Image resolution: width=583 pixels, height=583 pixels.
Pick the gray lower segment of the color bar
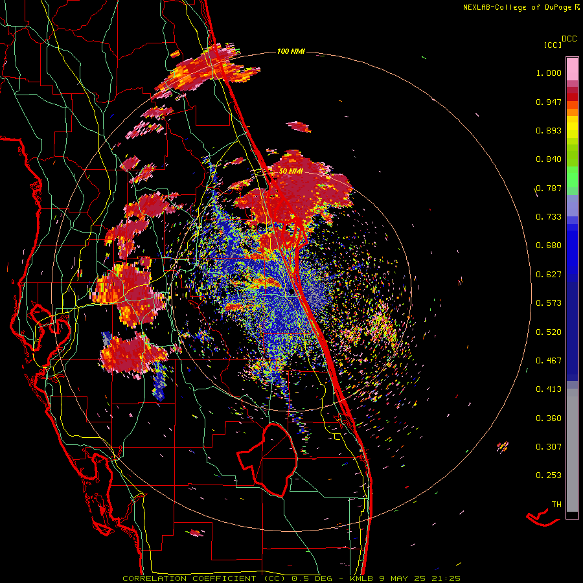coord(572,450)
